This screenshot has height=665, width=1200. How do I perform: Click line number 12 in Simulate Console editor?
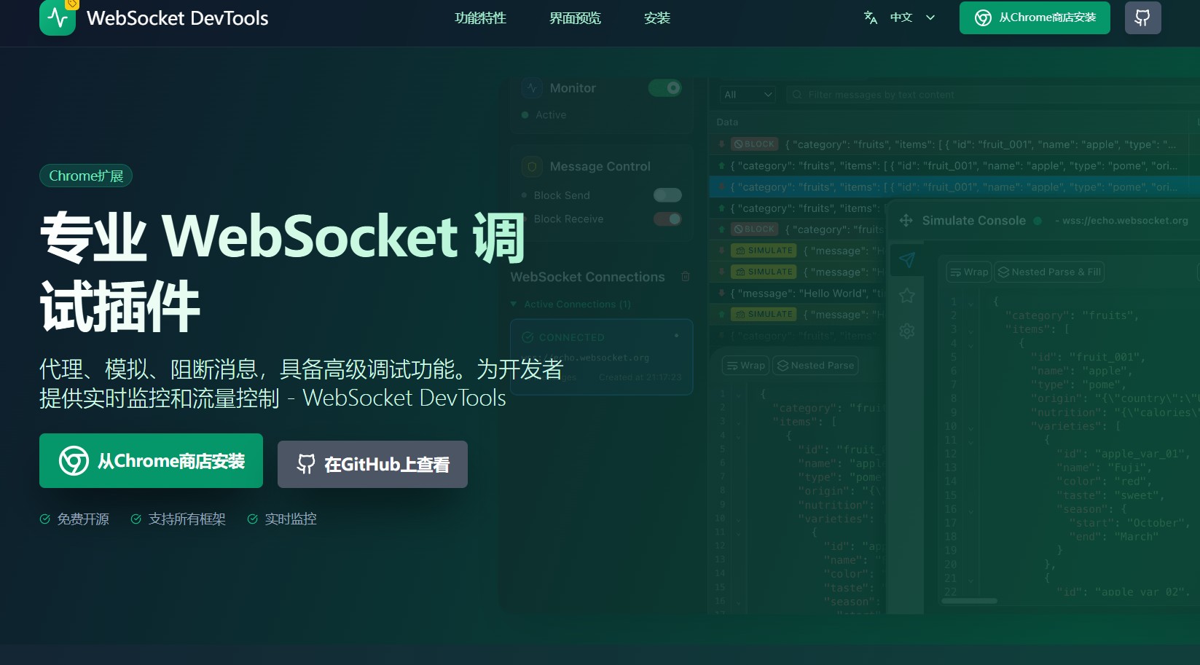point(950,454)
